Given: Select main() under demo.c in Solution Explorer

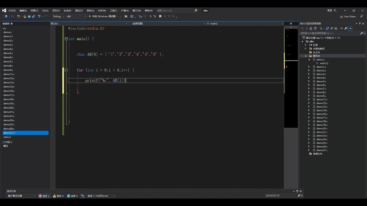Looking at the screenshot, I should pyautogui.click(x=324, y=63).
